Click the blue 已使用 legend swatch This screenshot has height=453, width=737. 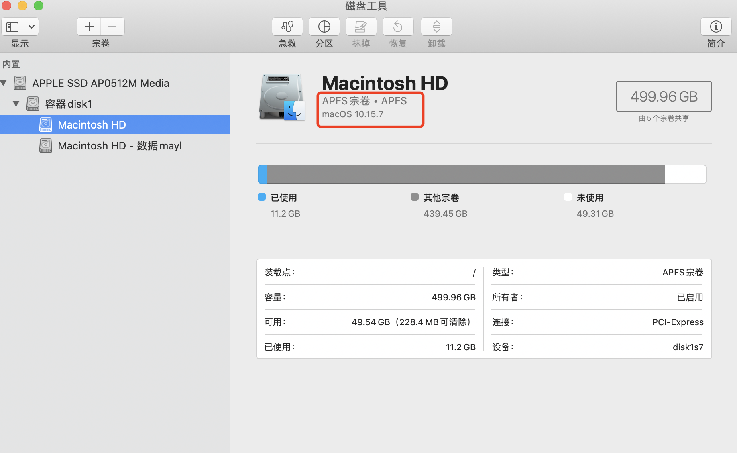(x=262, y=197)
